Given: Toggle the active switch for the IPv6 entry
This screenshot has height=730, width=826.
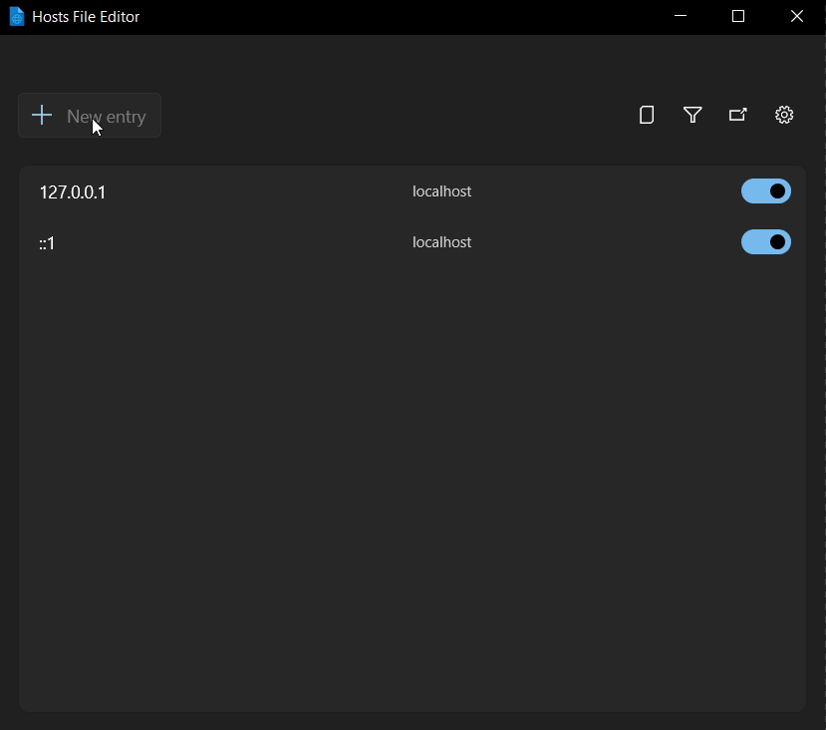Looking at the screenshot, I should (x=765, y=241).
